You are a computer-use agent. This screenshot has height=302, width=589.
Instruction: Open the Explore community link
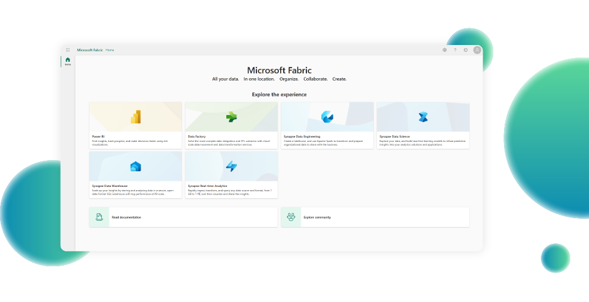pyautogui.click(x=317, y=218)
